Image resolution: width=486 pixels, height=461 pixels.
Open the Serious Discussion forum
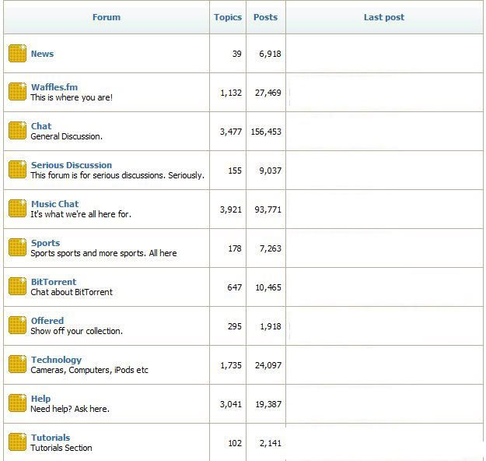[x=71, y=165]
